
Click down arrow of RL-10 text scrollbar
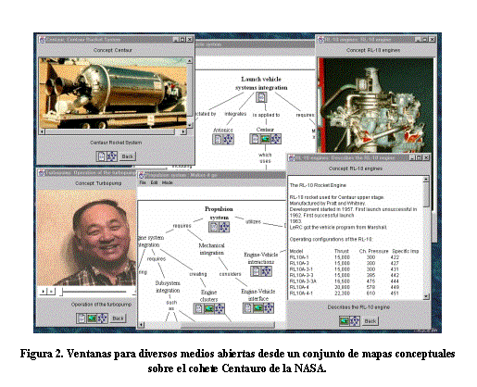coord(426,296)
